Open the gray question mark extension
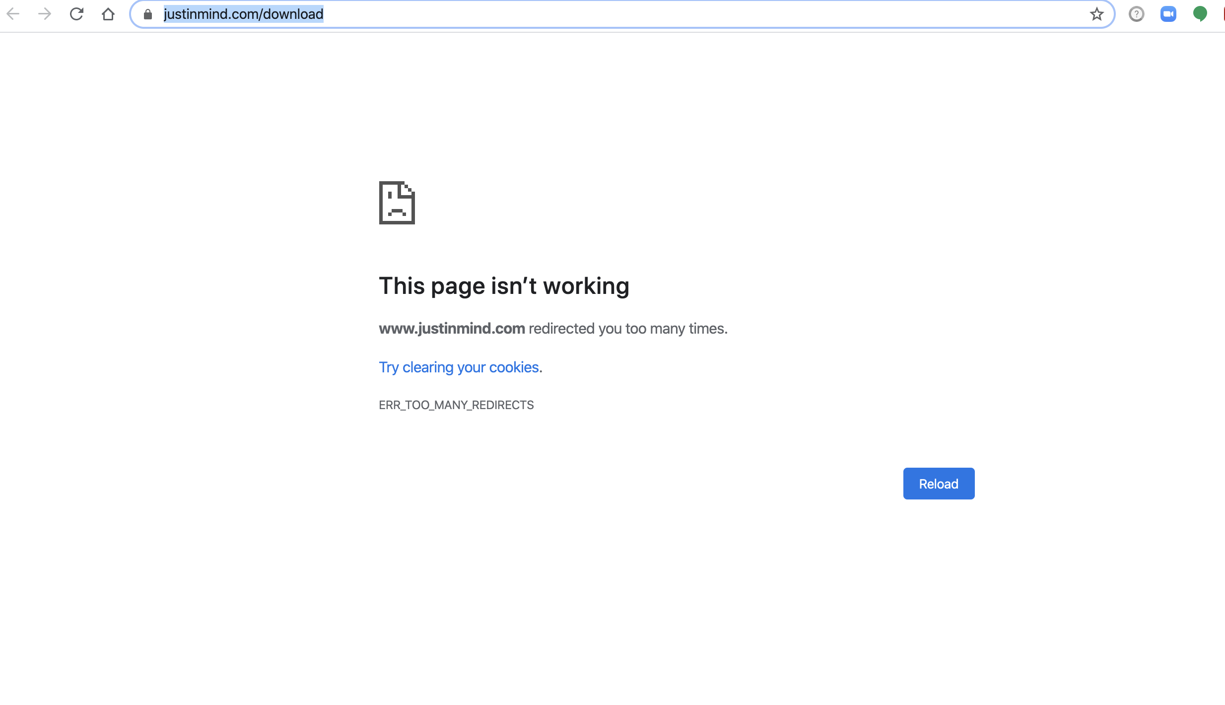 click(1136, 14)
